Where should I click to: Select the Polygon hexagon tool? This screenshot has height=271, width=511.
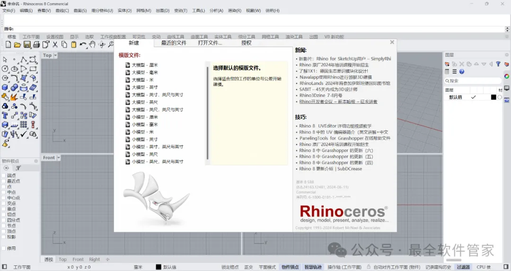(x=5, y=78)
